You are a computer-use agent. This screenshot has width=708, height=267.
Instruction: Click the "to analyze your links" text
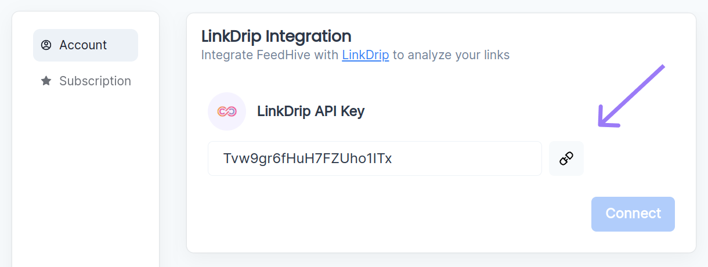pos(451,55)
